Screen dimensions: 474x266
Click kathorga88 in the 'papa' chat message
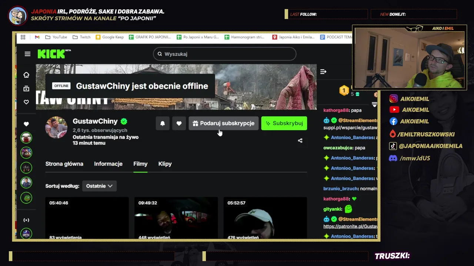pyautogui.click(x=336, y=110)
